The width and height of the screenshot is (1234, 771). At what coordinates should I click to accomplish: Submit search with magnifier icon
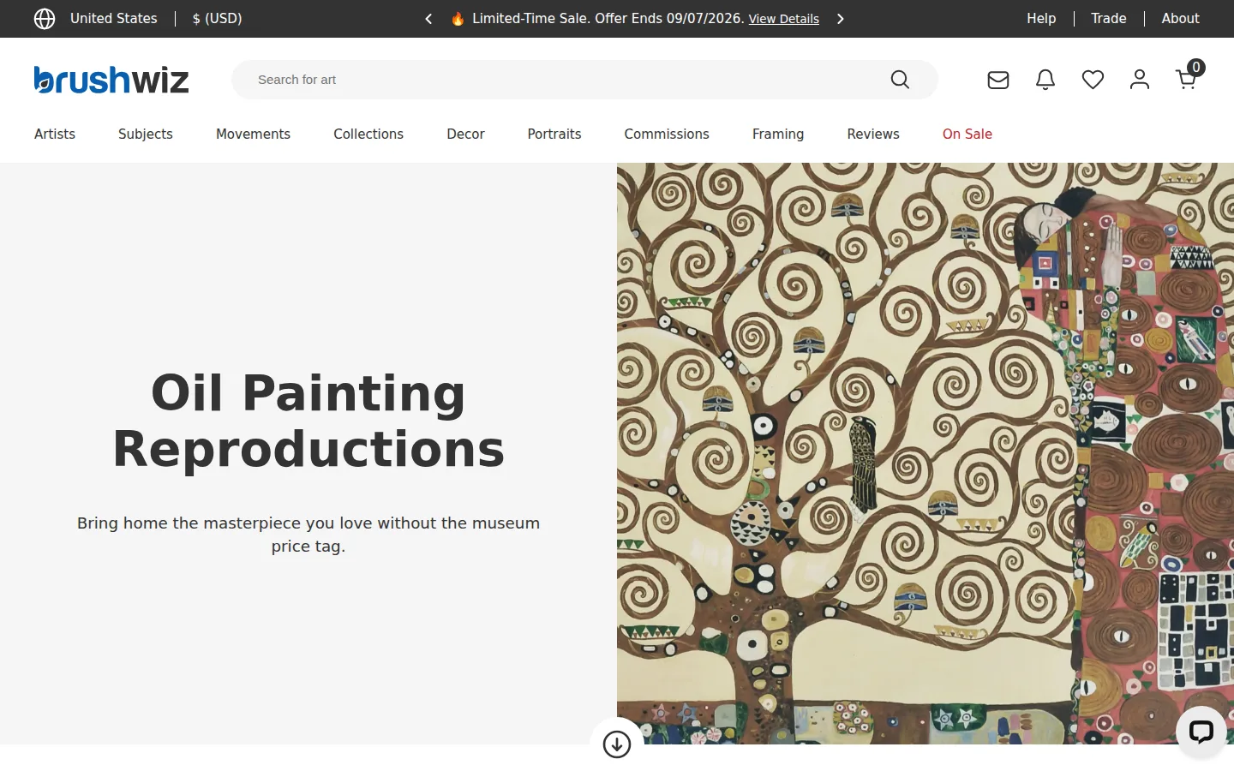[900, 80]
